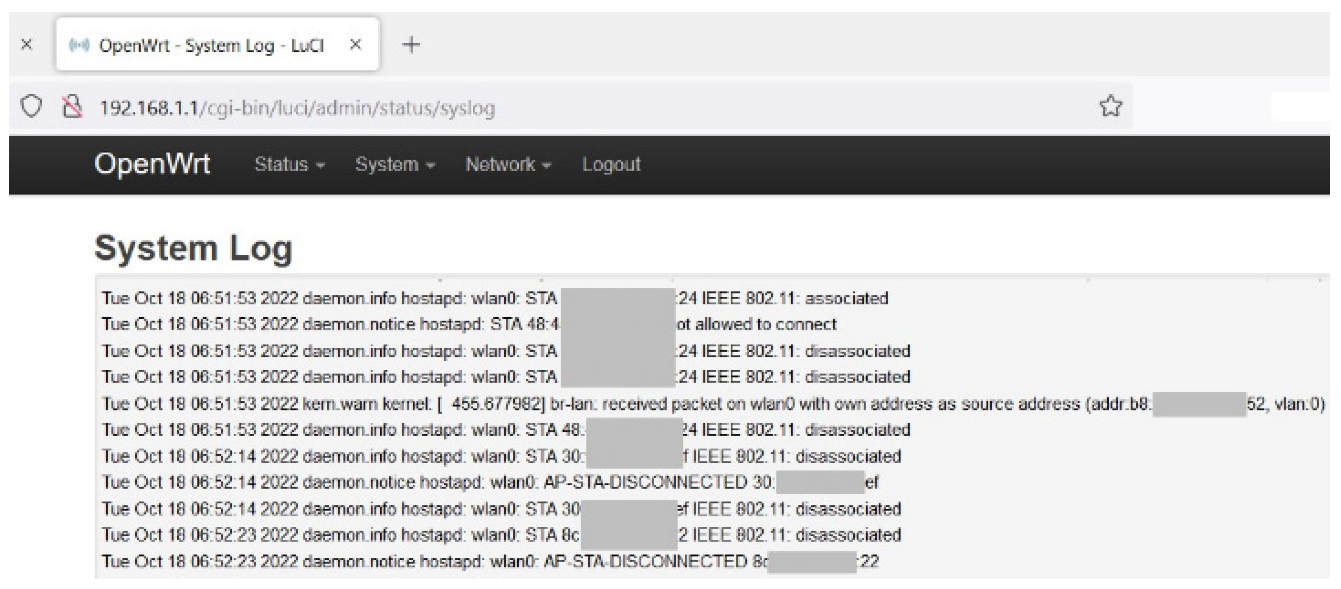Open a new browser tab
The image size is (1341, 589).
(x=411, y=45)
